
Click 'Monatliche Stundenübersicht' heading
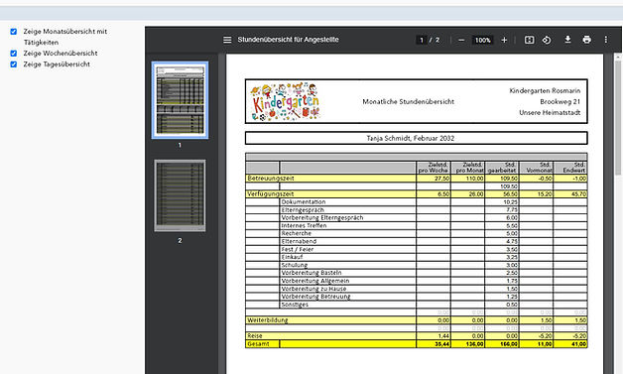(x=408, y=102)
